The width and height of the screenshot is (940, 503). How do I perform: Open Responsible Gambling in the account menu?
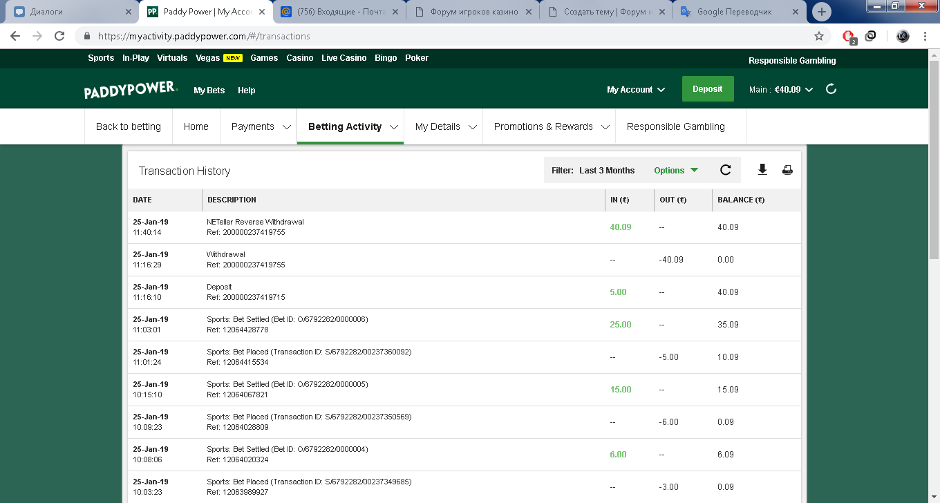pos(676,126)
